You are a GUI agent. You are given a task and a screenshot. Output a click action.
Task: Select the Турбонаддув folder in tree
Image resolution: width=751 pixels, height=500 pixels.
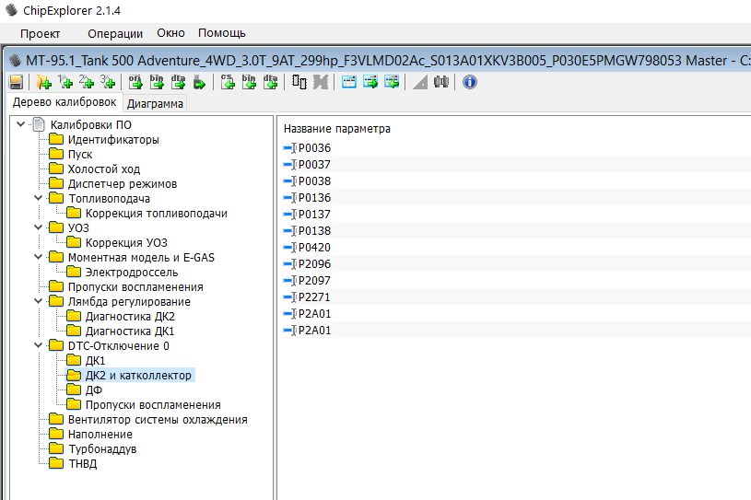101,449
